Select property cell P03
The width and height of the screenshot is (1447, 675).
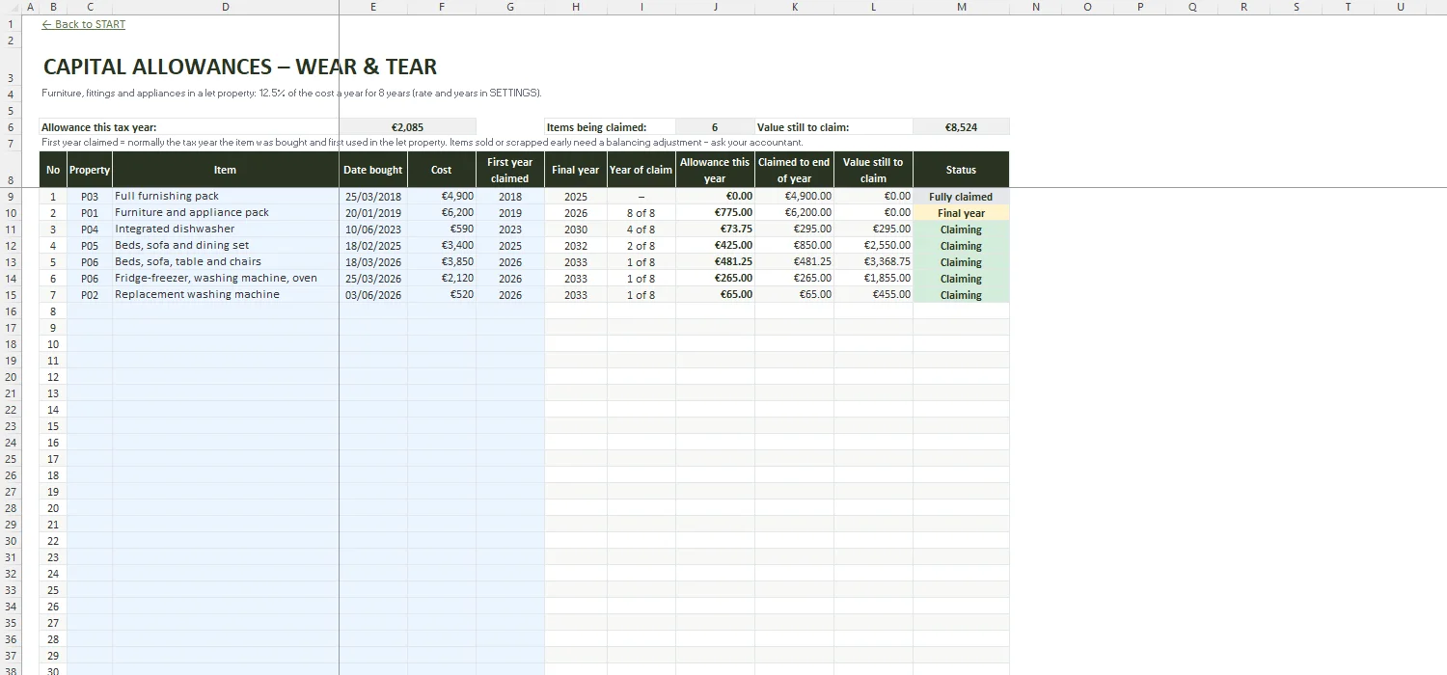[x=90, y=197]
